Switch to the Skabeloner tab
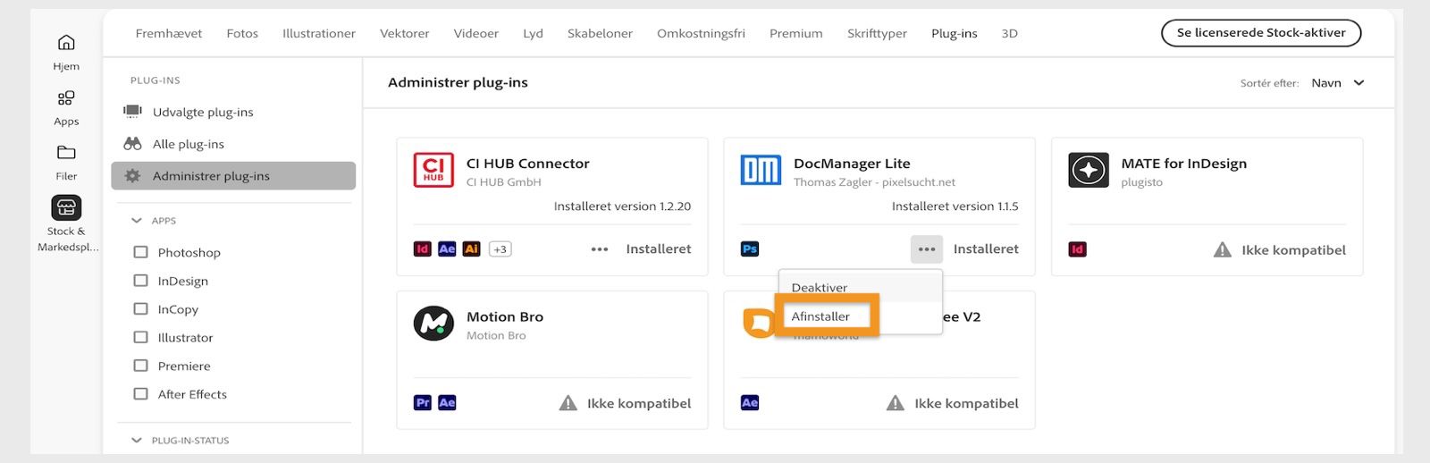This screenshot has height=463, width=1430. (600, 33)
